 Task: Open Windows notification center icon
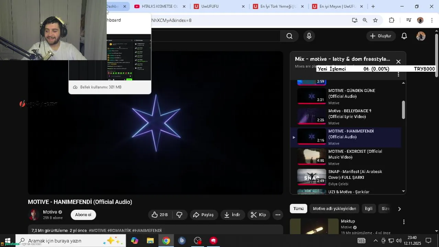pyautogui.click(x=428, y=240)
